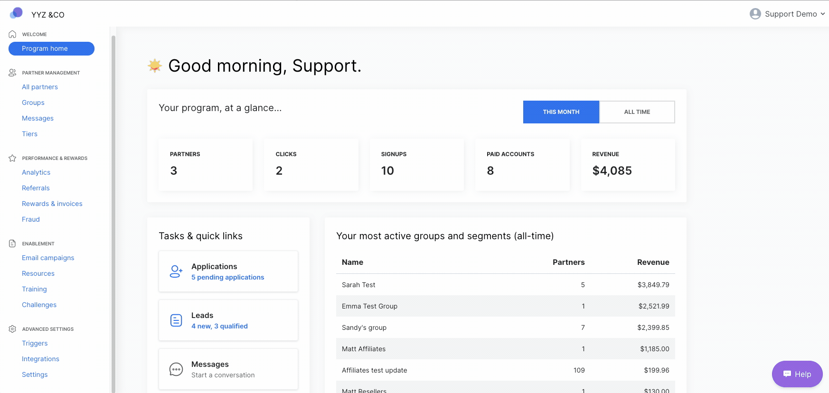Click the YYZ &CO company name
Viewport: 829px width, 393px height.
tap(48, 15)
